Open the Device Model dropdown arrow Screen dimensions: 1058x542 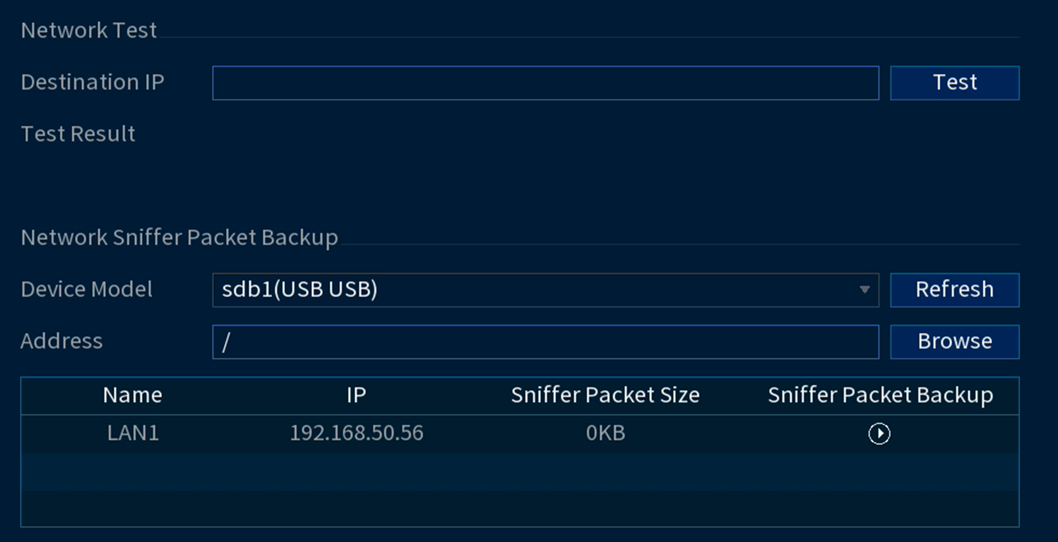[865, 289]
